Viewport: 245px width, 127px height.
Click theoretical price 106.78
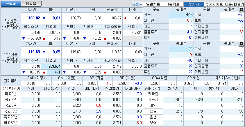tap(76, 18)
